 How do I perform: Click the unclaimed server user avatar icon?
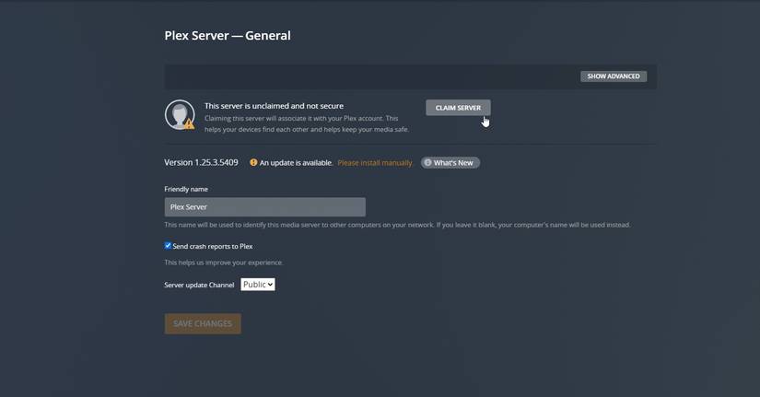click(180, 115)
